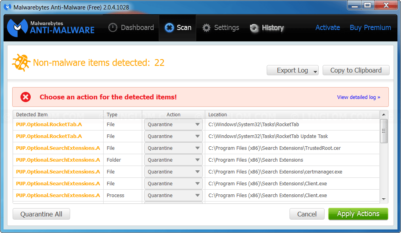The image size is (401, 233).
Task: Open action dropdown for certmanager.exe row
Action: (x=173, y=171)
